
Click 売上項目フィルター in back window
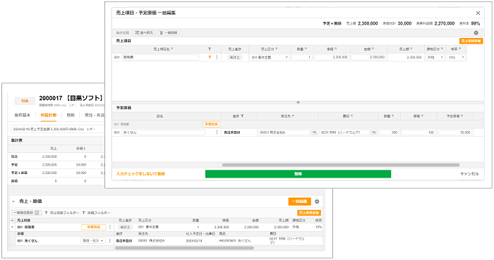(x=62, y=213)
